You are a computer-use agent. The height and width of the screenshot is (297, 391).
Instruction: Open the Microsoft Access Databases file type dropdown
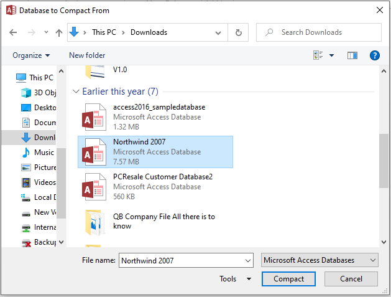click(320, 260)
